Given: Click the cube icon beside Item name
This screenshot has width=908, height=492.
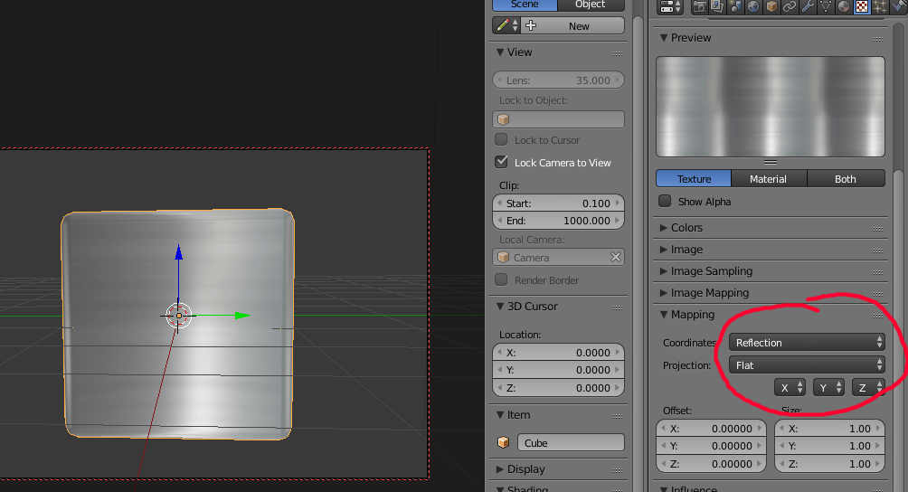Looking at the screenshot, I should pyautogui.click(x=503, y=443).
